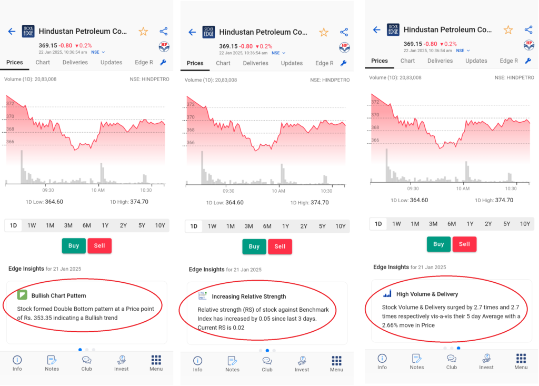The image size is (539, 386).
Task: Open wrench settings icon in left panel
Action: 163,63
